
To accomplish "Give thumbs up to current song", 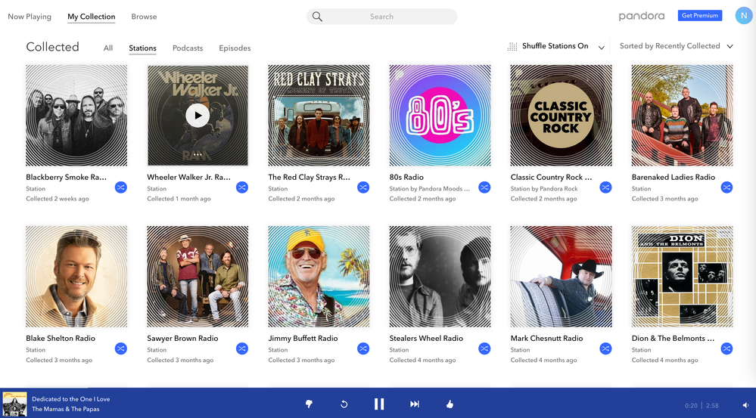I will (450, 404).
